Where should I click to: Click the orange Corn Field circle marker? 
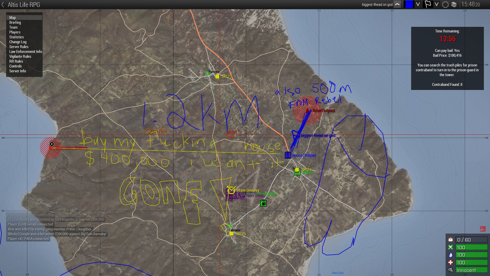coord(148,131)
